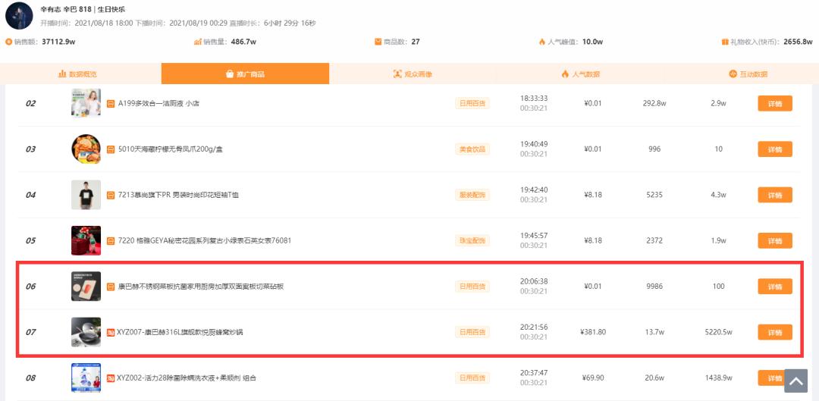
Task: Click the streamer profile avatar
Action: [19, 16]
